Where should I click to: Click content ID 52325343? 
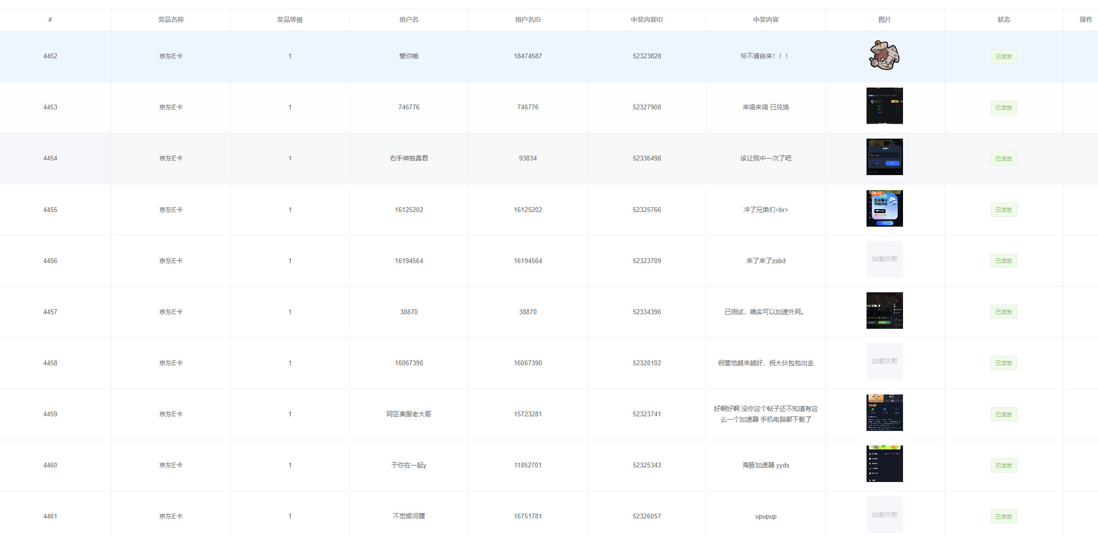647,465
